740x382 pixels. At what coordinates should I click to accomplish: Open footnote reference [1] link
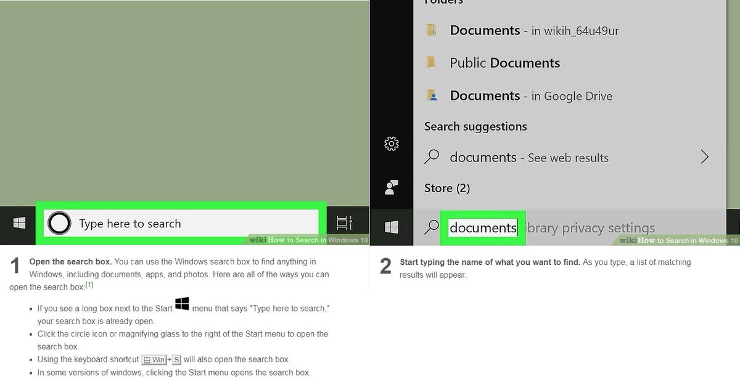pyautogui.click(x=89, y=285)
